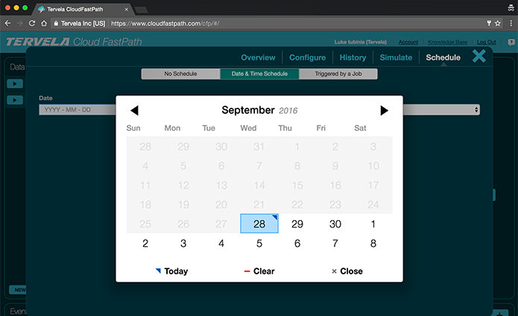Image resolution: width=518 pixels, height=316 pixels.
Task: Click the browser back arrow
Action: tap(8, 23)
